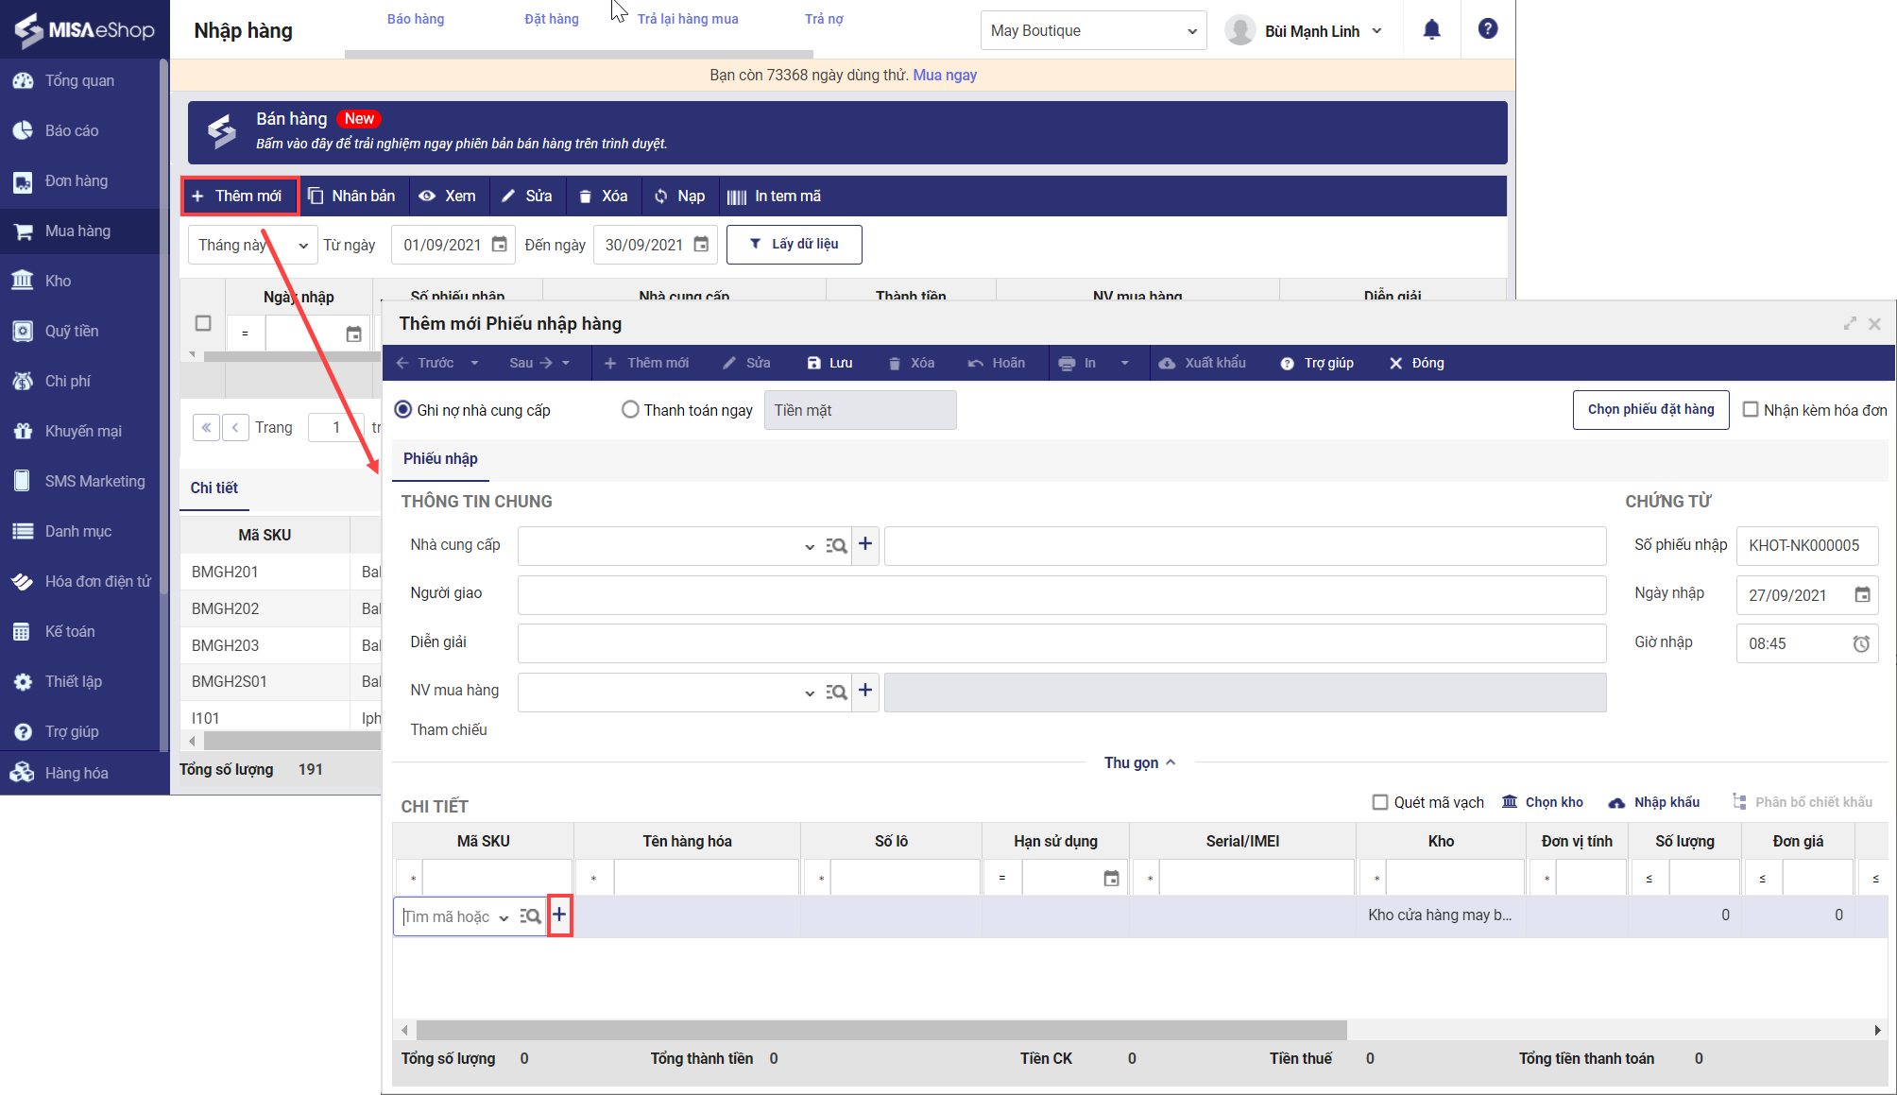
Task: Select Thanh toán ngay radio button
Action: (x=630, y=410)
